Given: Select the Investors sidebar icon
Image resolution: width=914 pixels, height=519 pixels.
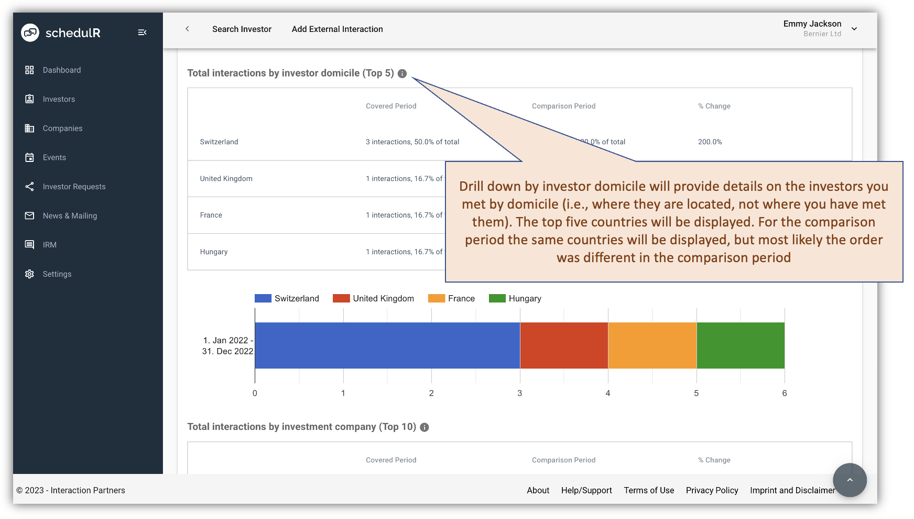Looking at the screenshot, I should tap(30, 99).
